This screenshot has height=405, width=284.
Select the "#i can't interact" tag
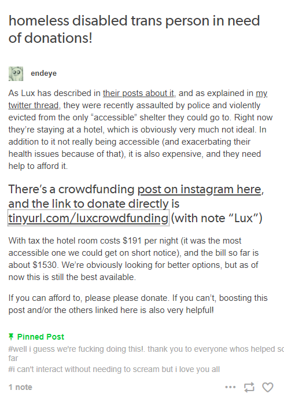(114, 369)
